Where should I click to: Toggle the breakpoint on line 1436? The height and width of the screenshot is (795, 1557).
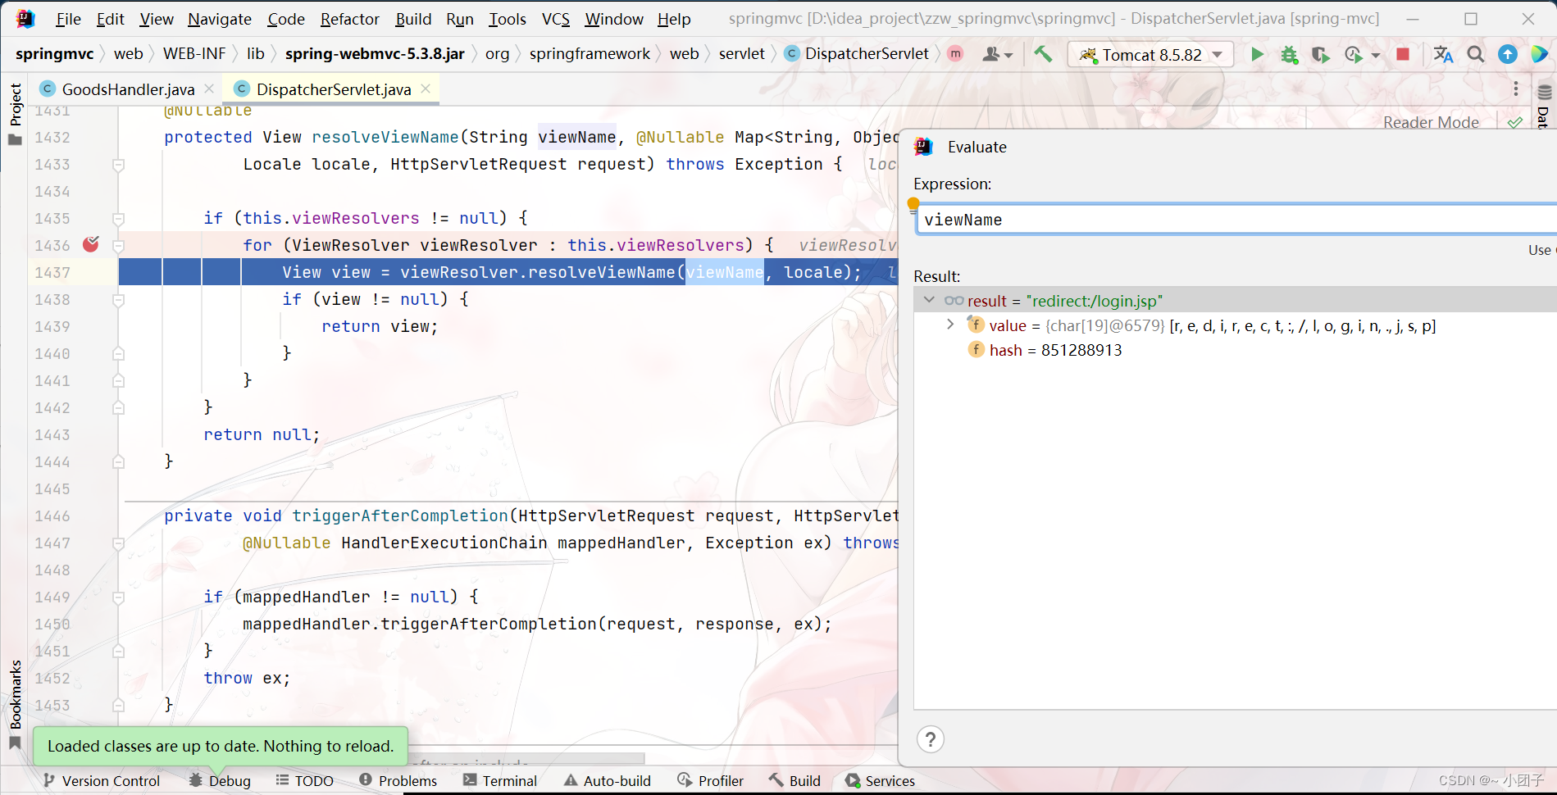tap(91, 244)
